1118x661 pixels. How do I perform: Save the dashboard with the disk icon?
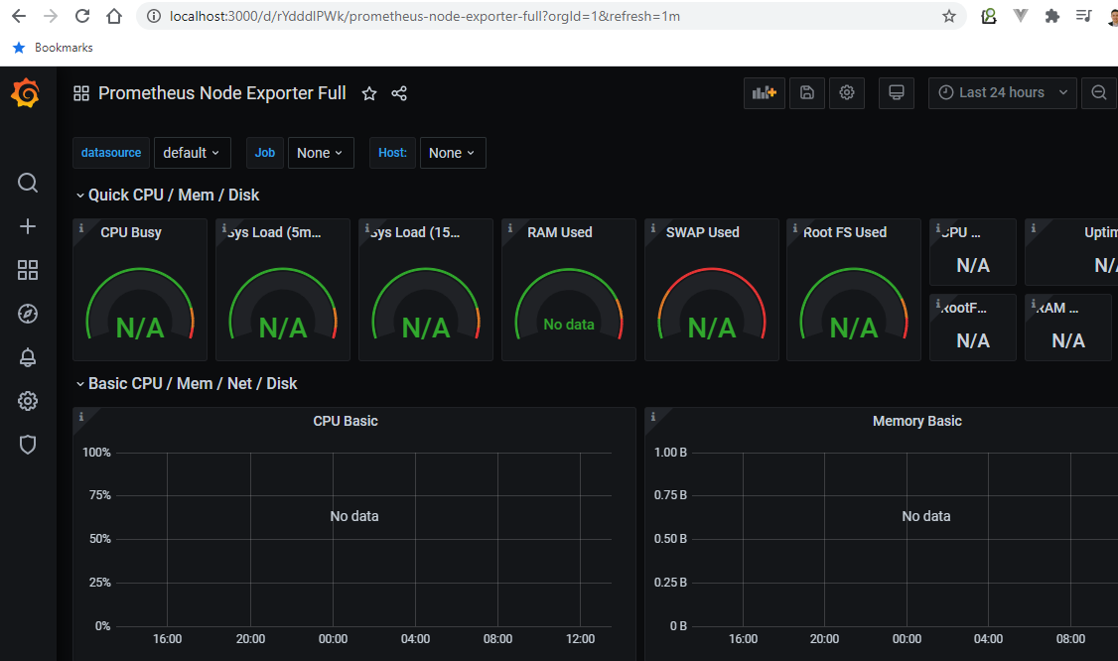tap(807, 92)
